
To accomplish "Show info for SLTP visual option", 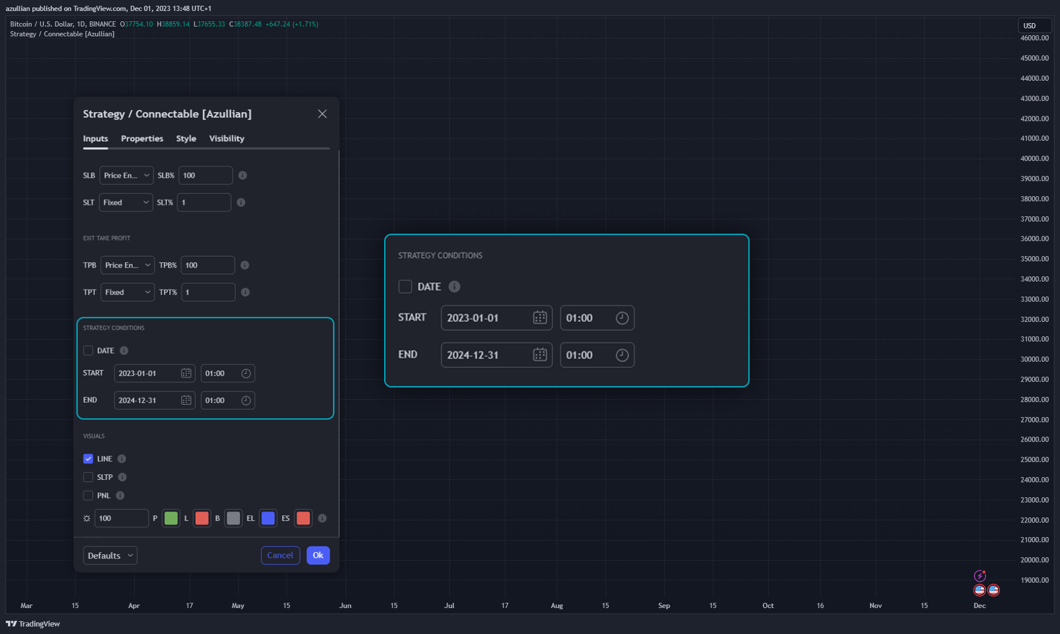I will pyautogui.click(x=122, y=477).
